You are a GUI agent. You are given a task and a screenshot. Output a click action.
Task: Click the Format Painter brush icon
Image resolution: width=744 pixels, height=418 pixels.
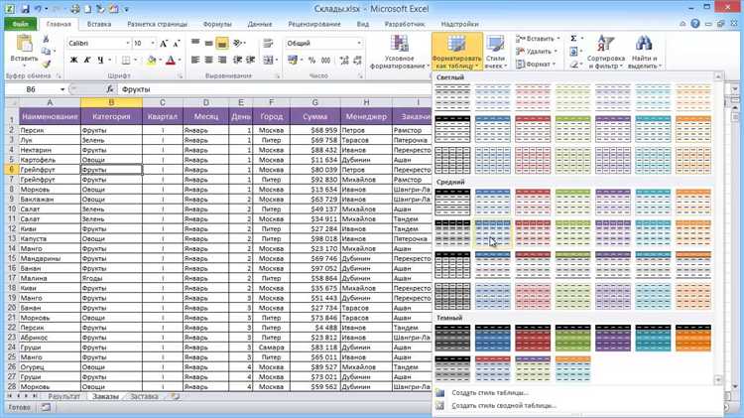tap(46, 64)
